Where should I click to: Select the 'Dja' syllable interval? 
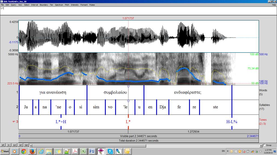(163, 107)
